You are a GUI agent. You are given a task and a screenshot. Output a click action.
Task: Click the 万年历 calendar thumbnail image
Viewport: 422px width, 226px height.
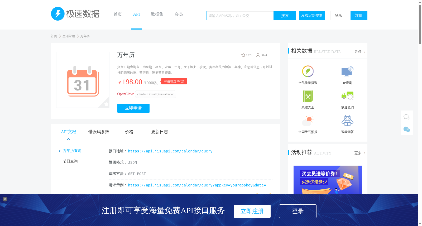(x=83, y=80)
